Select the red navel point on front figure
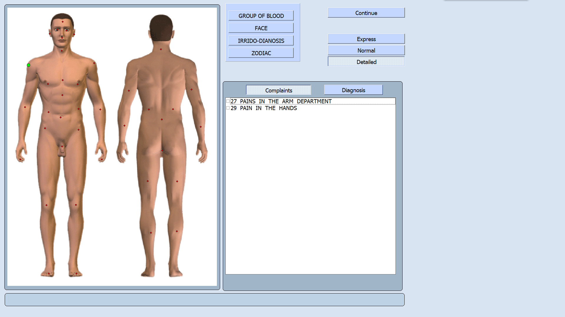This screenshot has width=565, height=317. pos(61,117)
